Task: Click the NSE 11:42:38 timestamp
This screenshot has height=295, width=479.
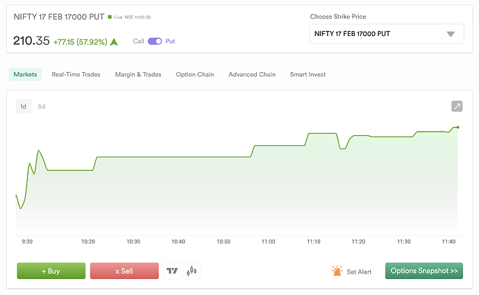Action: click(137, 17)
